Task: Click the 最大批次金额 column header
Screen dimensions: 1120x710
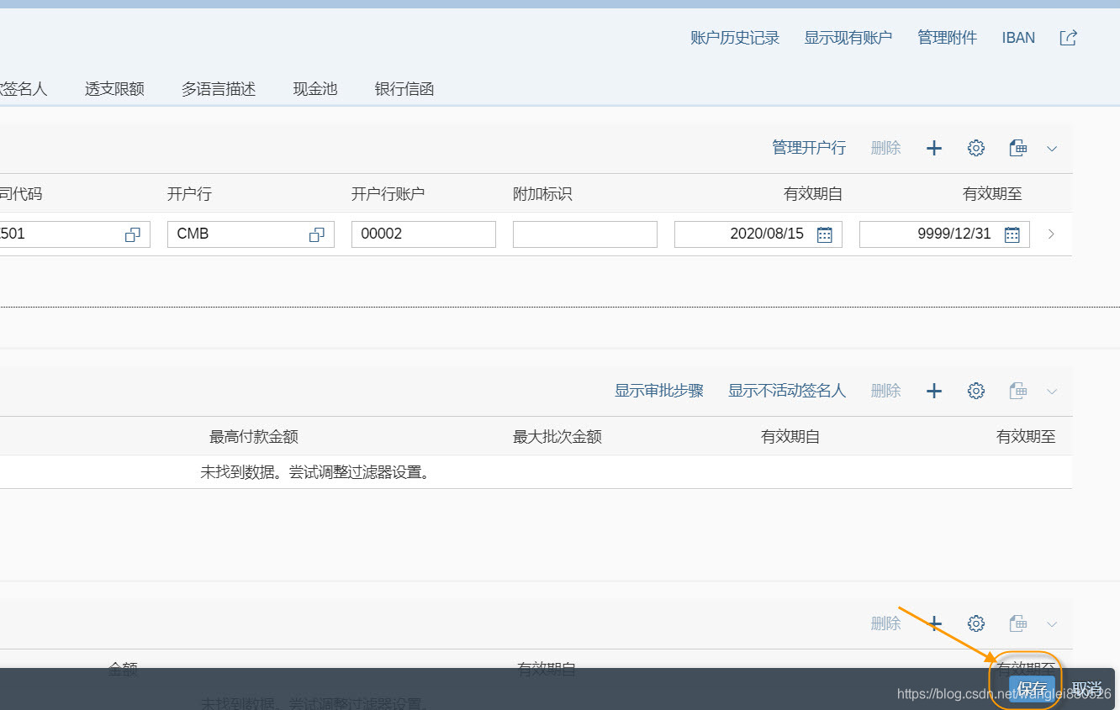Action: (x=557, y=437)
